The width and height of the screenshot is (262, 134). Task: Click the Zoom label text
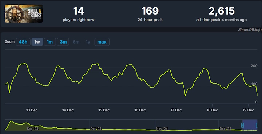pos(10,42)
